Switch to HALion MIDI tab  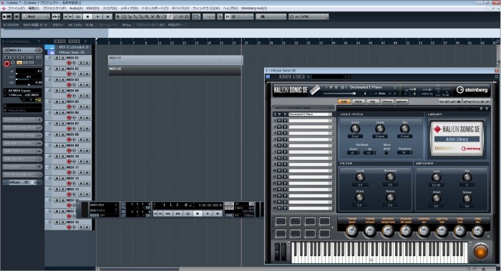(358, 102)
